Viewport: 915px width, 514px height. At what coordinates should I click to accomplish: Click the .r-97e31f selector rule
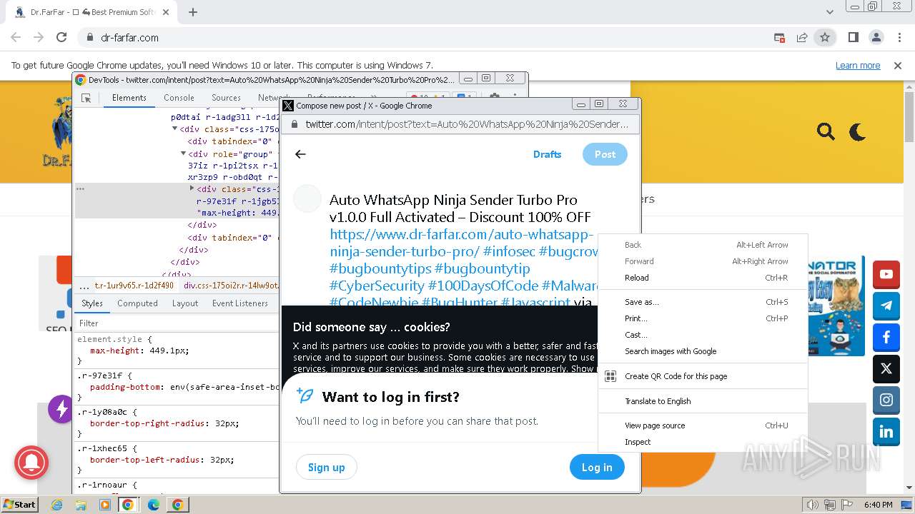99,375
